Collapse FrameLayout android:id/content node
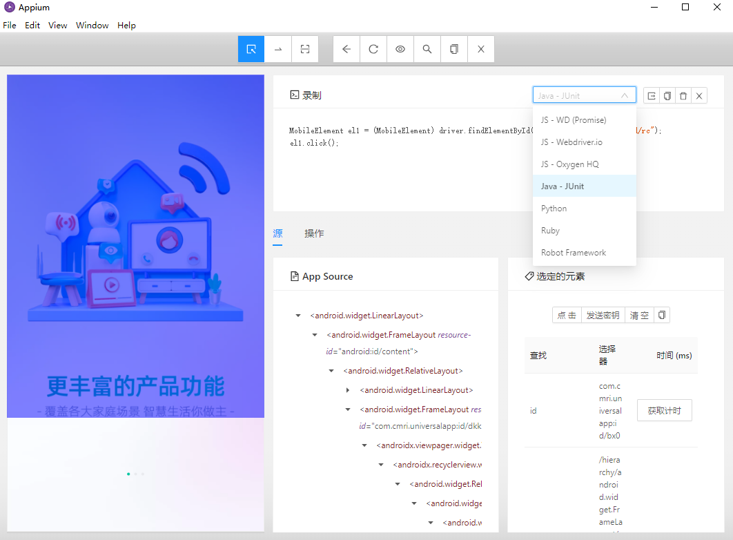Image resolution: width=733 pixels, height=540 pixels. tap(315, 335)
